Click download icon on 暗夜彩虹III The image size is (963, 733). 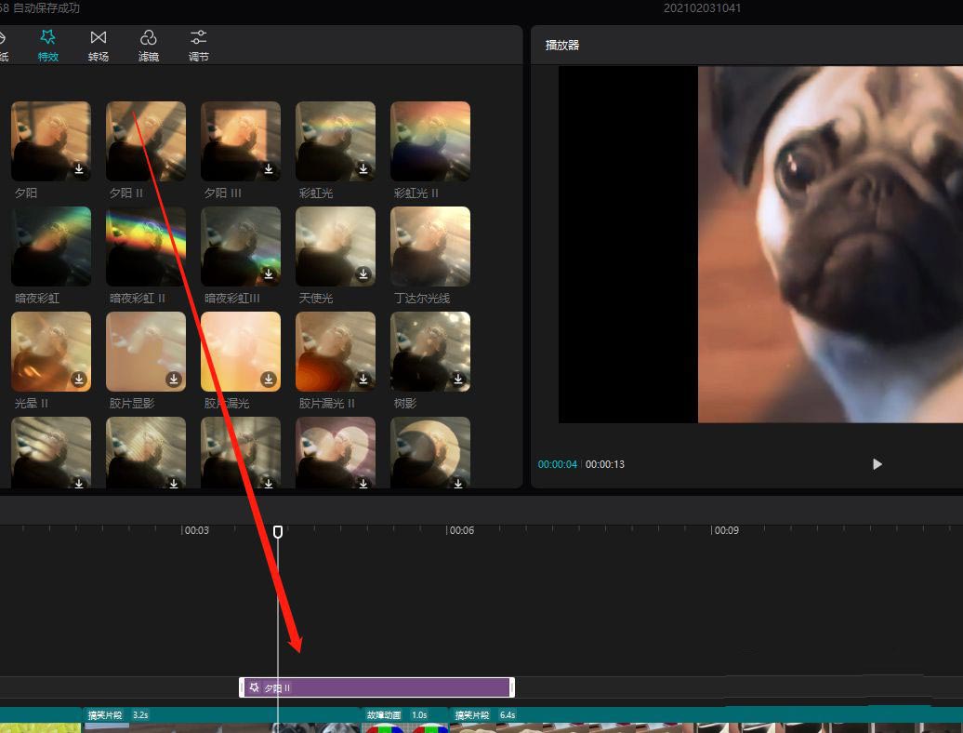[x=269, y=274]
